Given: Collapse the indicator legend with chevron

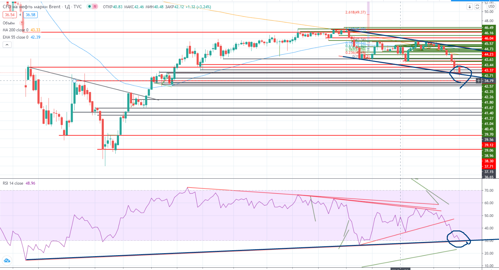Looking at the screenshot, I should click(x=7, y=45).
